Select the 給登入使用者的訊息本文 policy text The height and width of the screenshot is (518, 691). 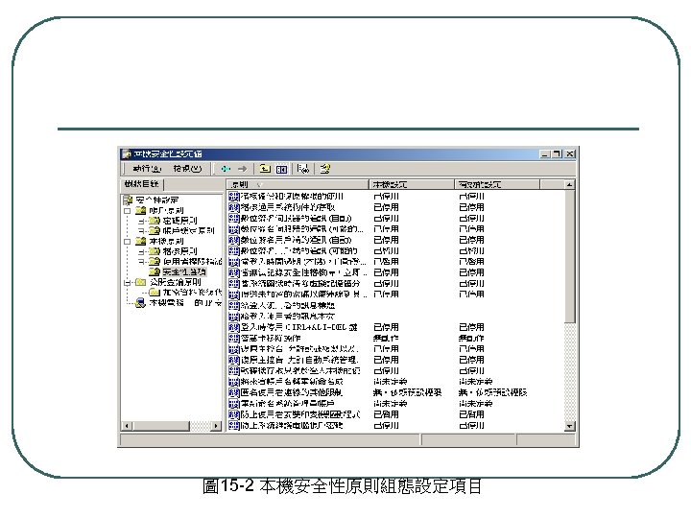[288, 317]
